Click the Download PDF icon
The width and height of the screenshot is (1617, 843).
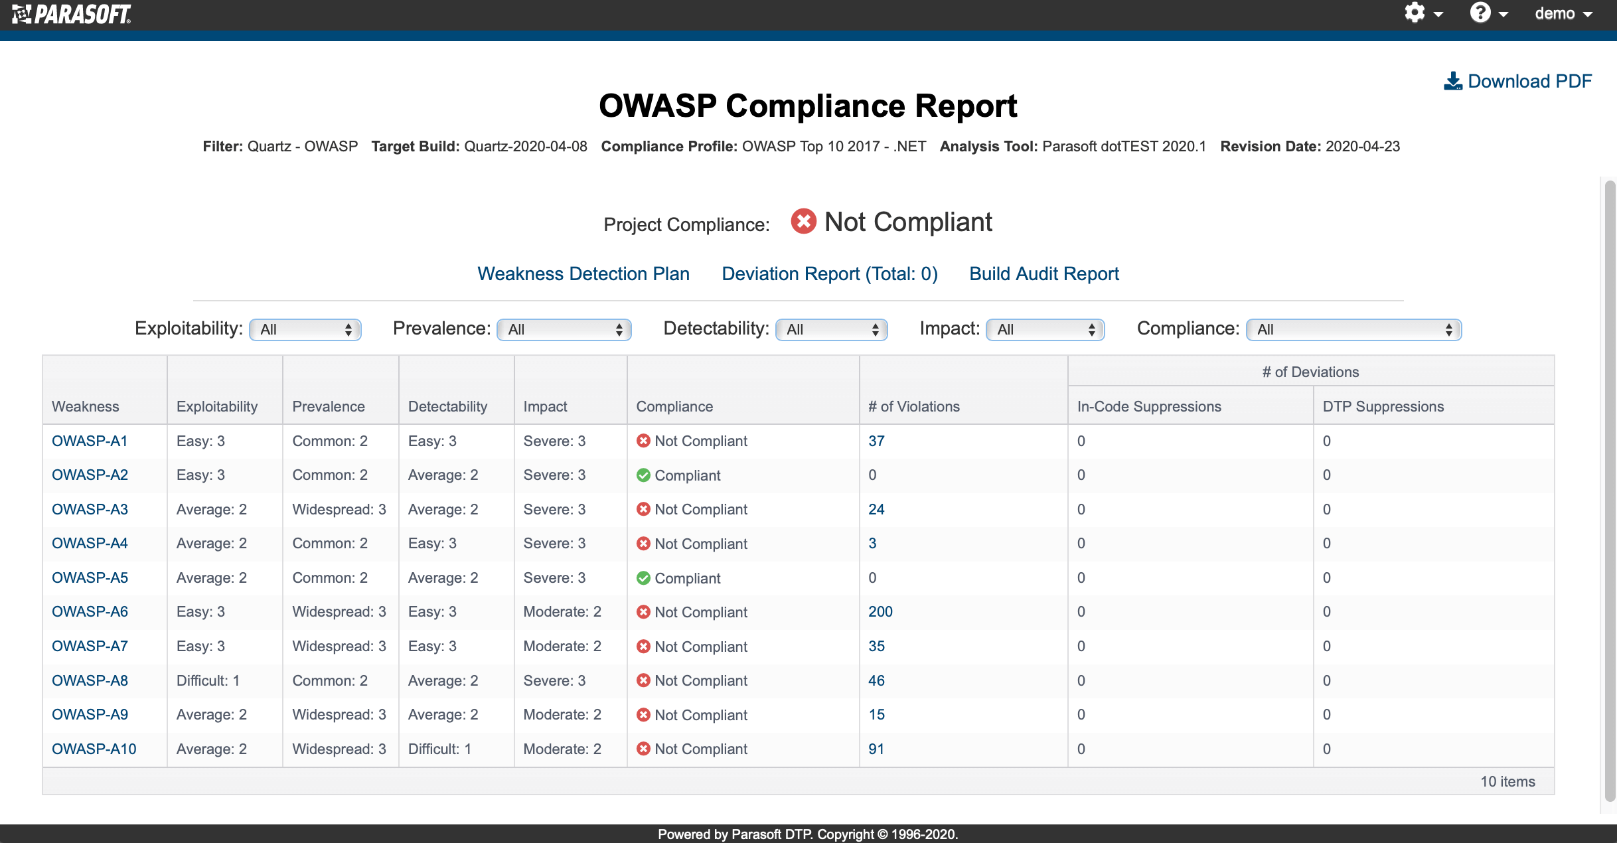pos(1453,81)
